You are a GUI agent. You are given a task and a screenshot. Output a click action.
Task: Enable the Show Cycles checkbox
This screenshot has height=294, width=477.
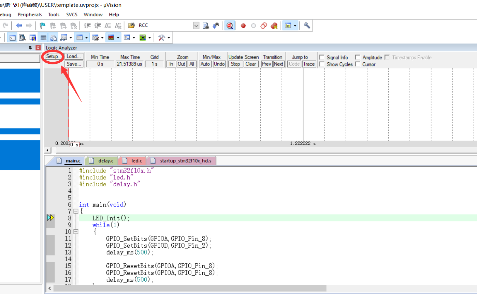[x=322, y=64]
